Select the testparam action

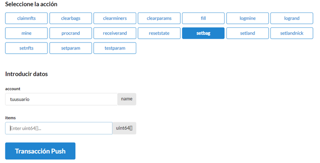click(x=115, y=48)
